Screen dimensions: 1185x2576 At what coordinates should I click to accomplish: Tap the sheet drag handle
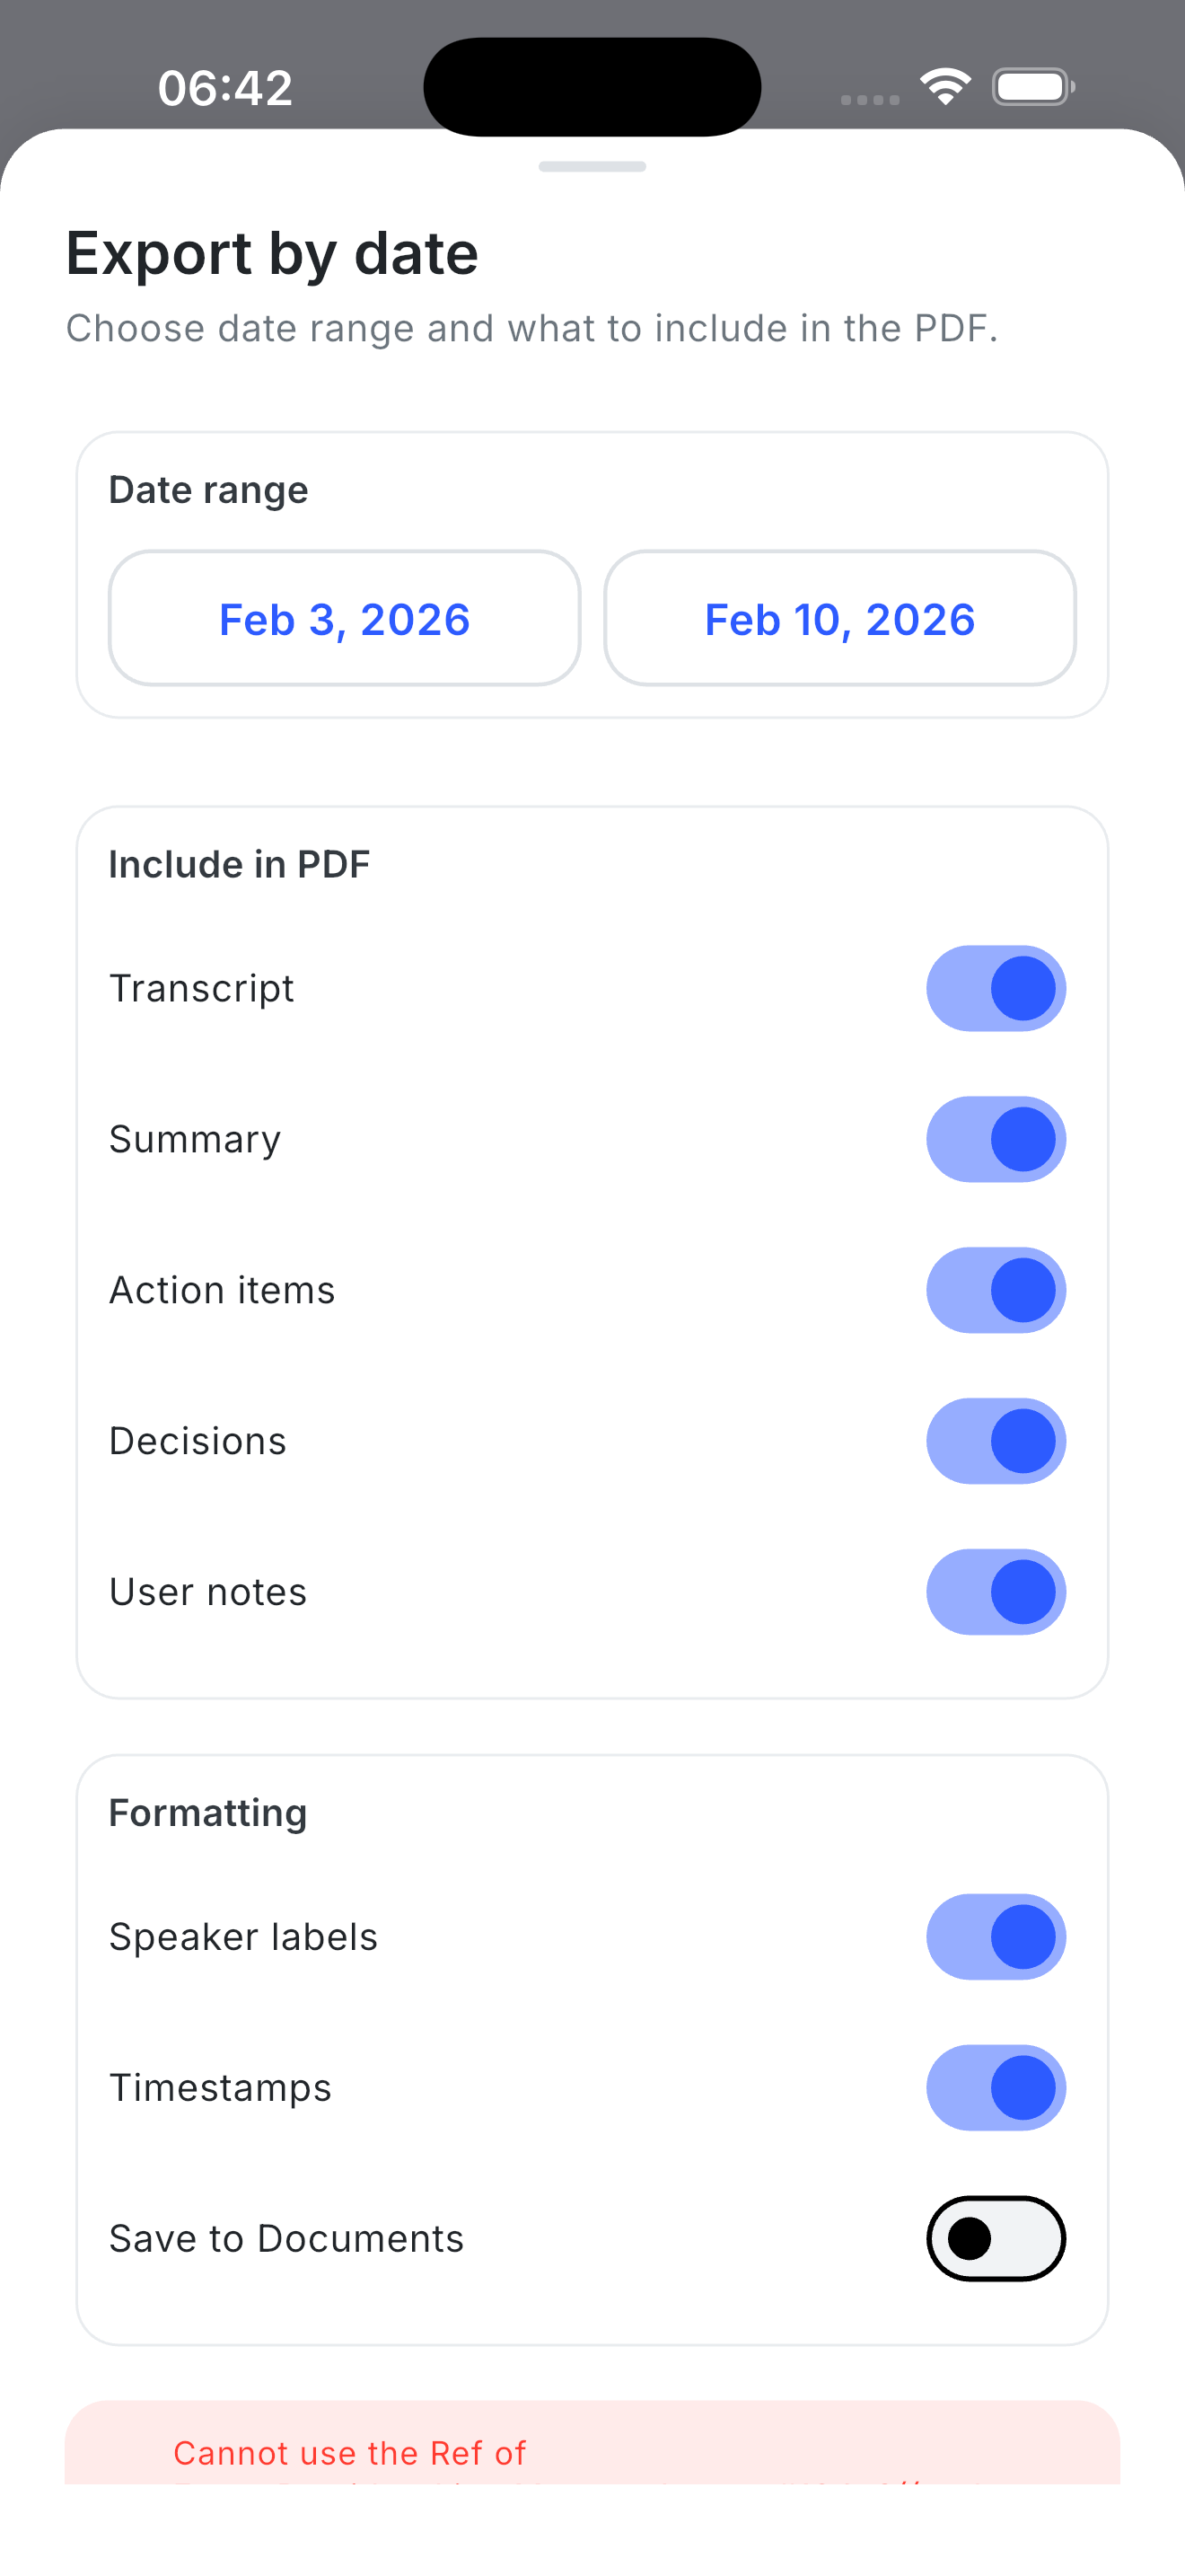[592, 167]
